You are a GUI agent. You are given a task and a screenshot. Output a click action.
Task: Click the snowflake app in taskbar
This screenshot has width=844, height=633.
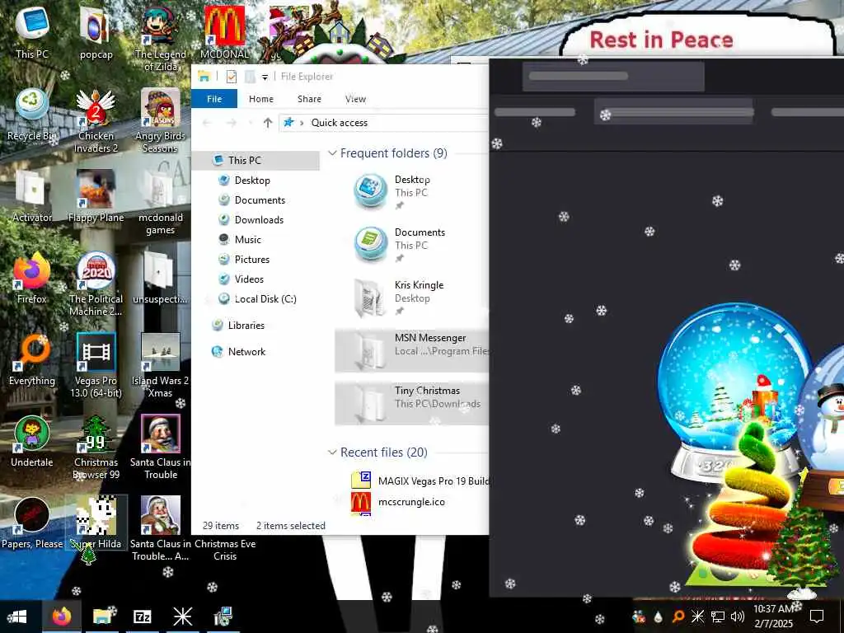tap(182, 616)
